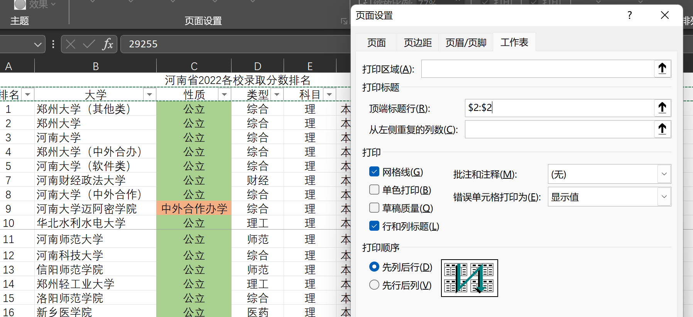Click the cell 河南大学（中外合作）
The image size is (693, 317).
coord(96,195)
